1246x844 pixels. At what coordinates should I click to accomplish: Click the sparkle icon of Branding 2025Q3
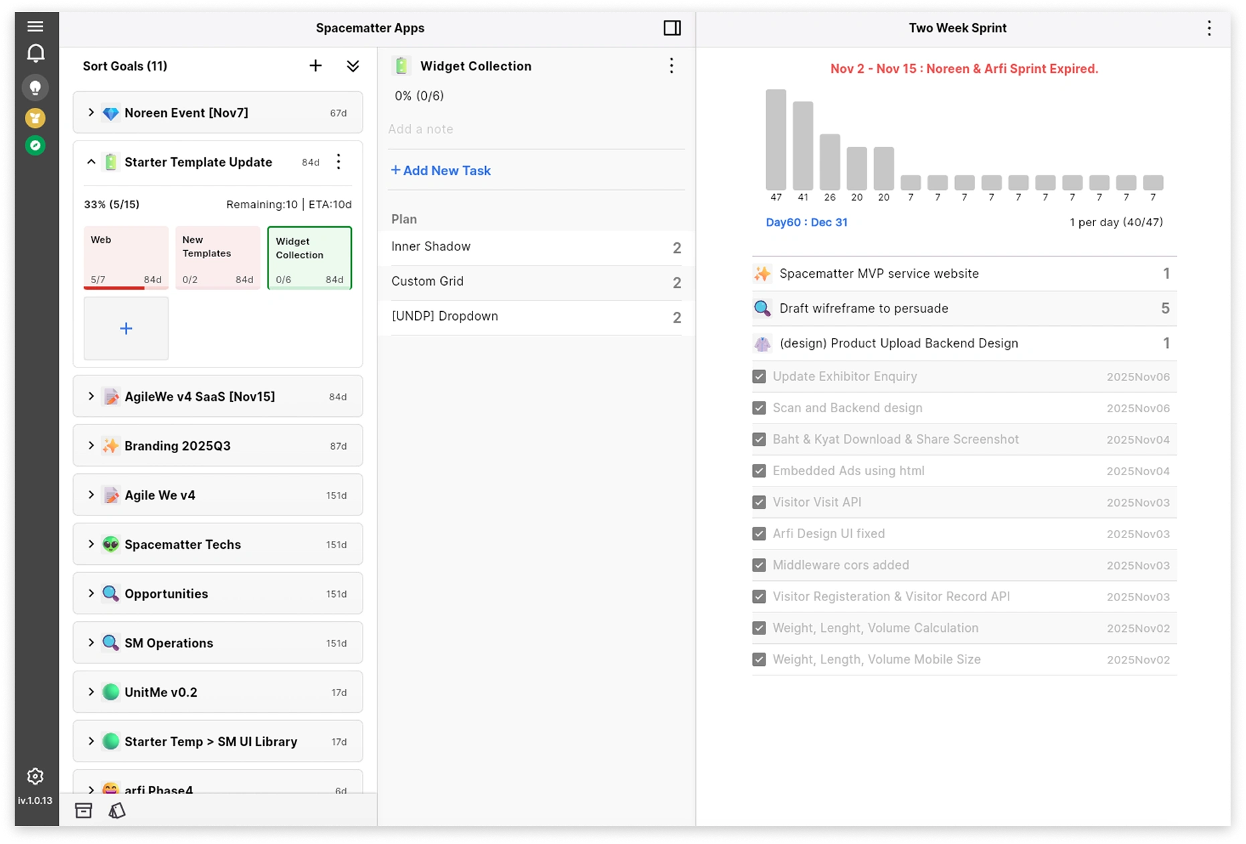point(111,446)
